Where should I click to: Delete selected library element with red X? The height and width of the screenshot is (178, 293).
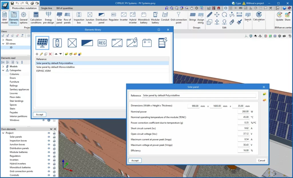(50, 54)
